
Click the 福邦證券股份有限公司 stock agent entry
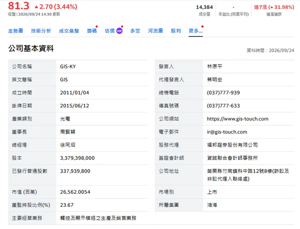point(232,145)
